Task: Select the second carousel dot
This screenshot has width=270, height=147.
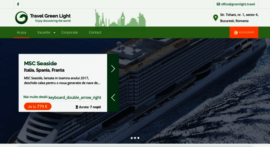Action: coord(135,138)
